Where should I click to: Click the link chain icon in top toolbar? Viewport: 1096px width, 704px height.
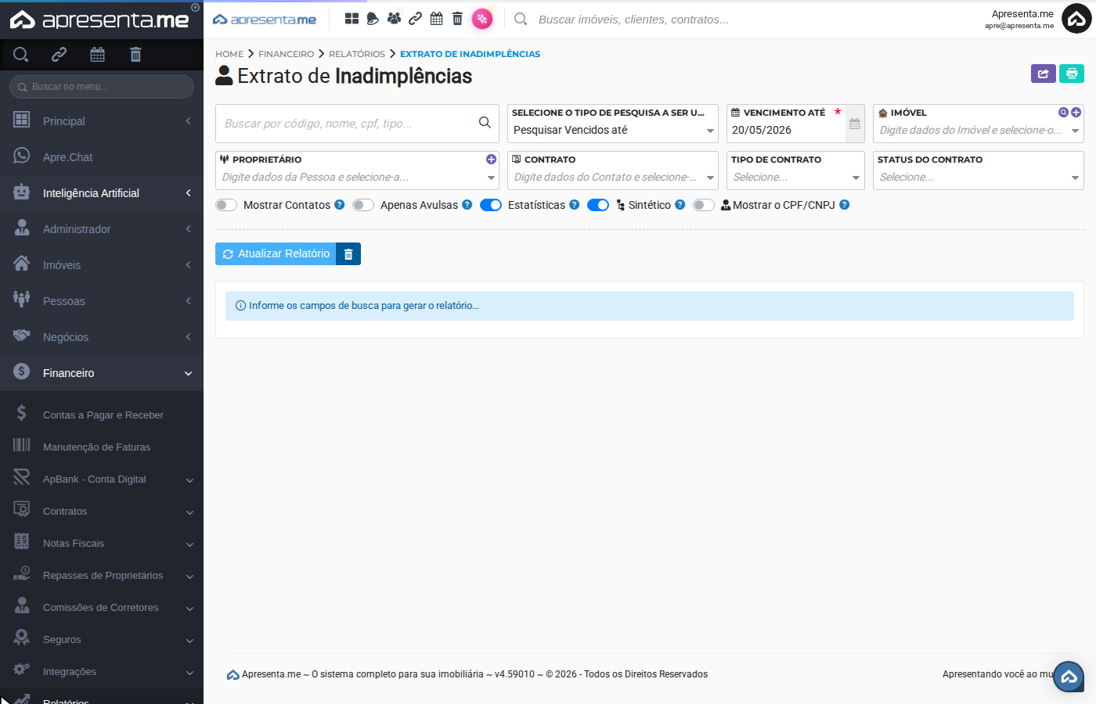coord(415,19)
